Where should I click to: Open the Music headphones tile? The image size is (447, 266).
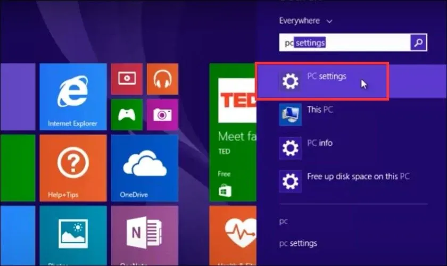(x=162, y=79)
